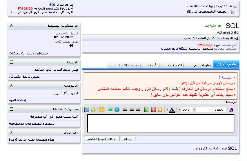Image resolution: width=247 pixels, height=161 pixels.
Task: Click the insert image icon
Action: pyautogui.click(x=110, y=110)
